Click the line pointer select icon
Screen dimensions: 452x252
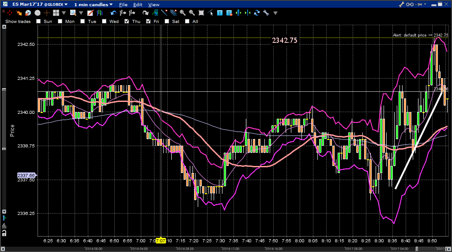pyautogui.click(x=211, y=13)
